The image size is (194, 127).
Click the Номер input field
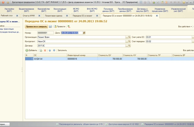45,33
